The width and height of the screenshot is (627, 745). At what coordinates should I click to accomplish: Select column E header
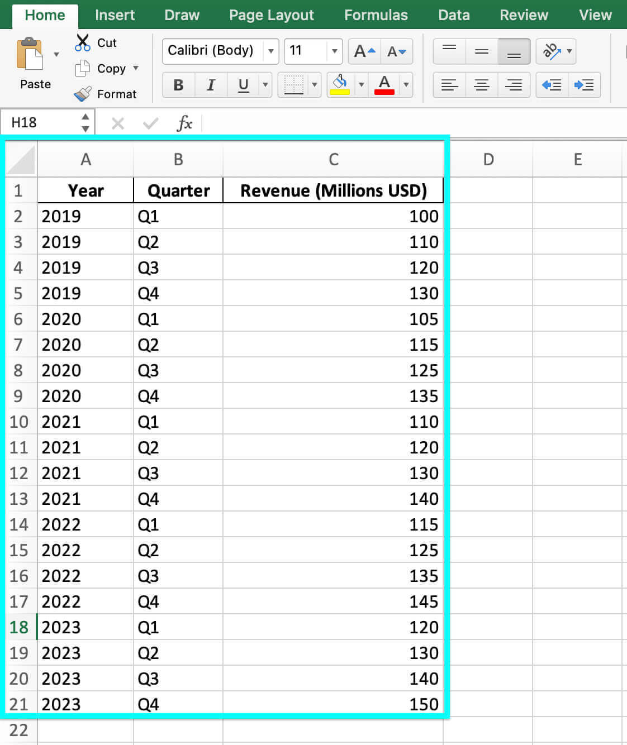coord(578,160)
